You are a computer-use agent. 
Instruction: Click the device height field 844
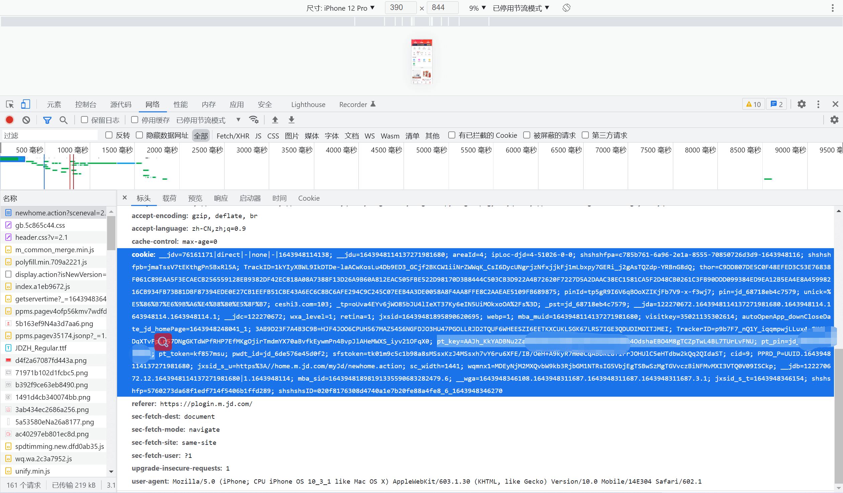tap(443, 8)
